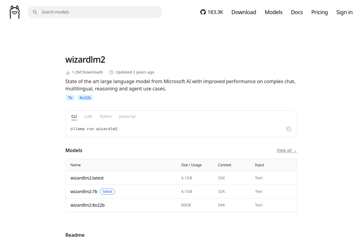
Task: Open wizardlm2:7b model row
Action: (x=181, y=192)
